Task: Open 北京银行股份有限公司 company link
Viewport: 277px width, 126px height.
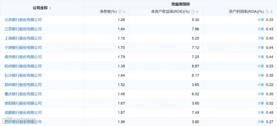Action: point(23,20)
